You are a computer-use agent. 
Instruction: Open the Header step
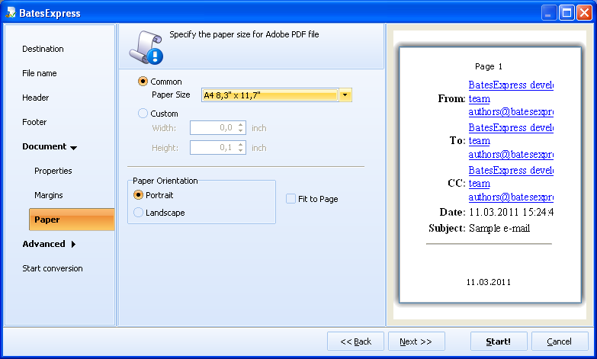(35, 98)
